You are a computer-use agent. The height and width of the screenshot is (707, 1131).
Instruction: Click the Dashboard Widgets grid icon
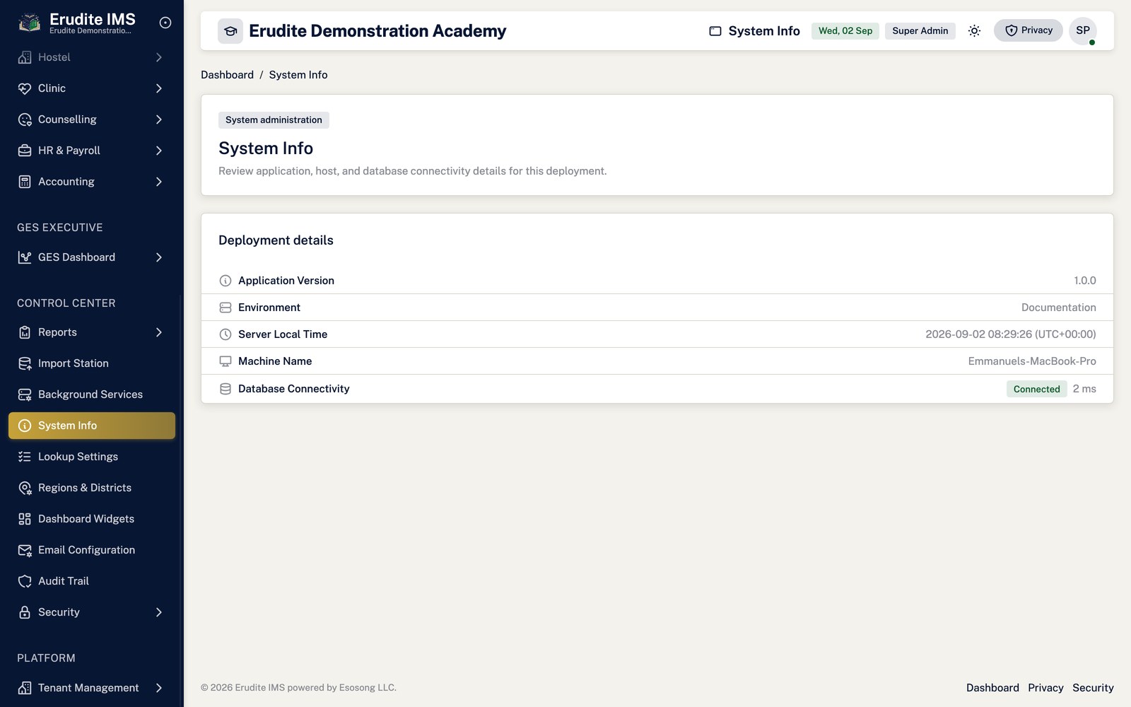[25, 519]
